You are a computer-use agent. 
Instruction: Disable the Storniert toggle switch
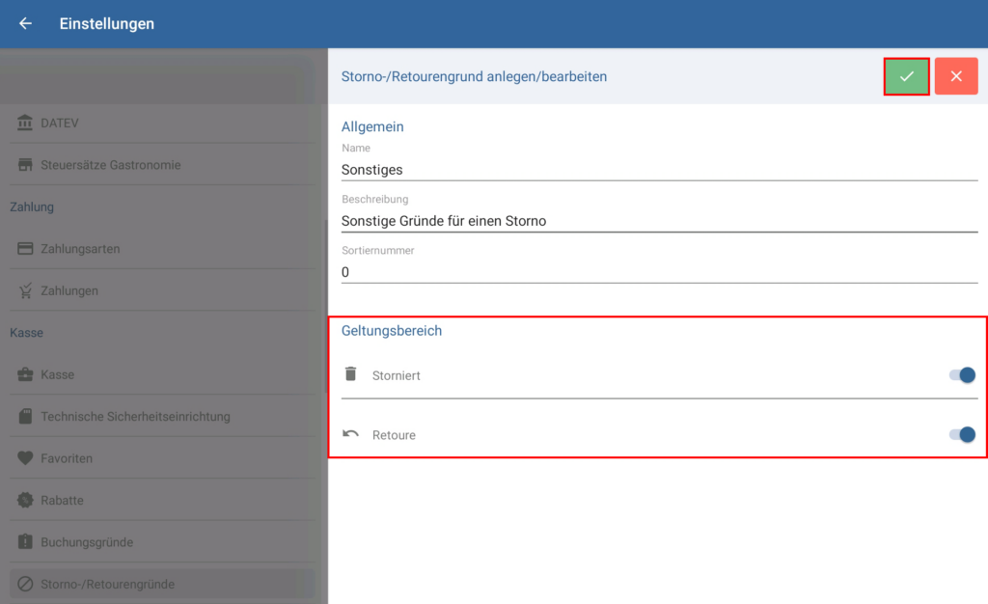(962, 375)
